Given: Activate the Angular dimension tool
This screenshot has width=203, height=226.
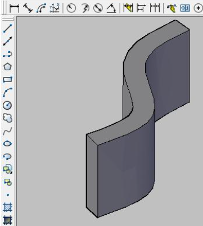Looking at the screenshot, I should coord(111,8).
